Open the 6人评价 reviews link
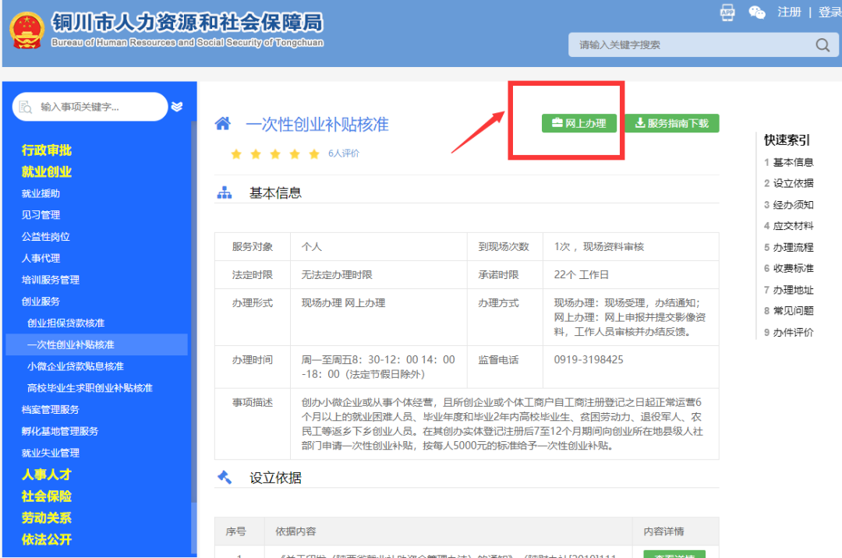This screenshot has width=842, height=558. click(x=344, y=154)
